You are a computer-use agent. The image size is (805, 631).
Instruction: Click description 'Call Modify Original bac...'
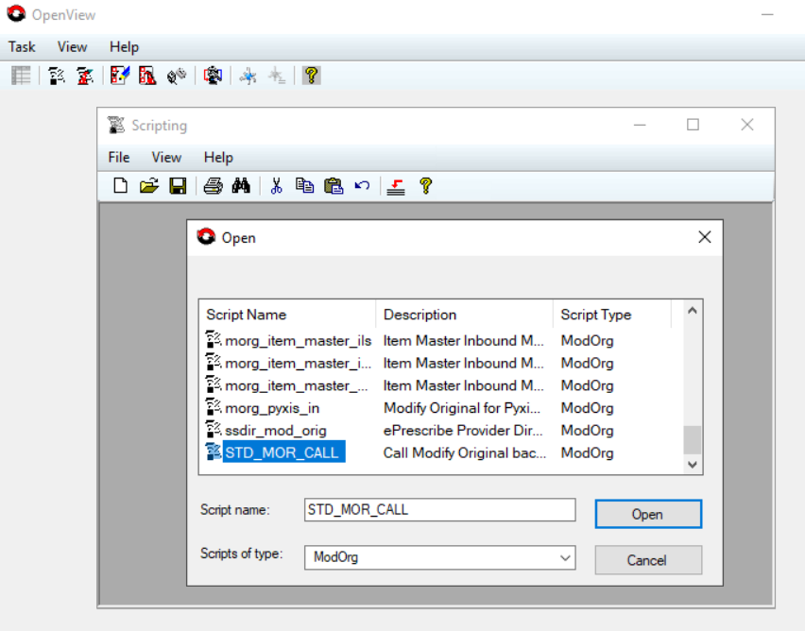[464, 452]
